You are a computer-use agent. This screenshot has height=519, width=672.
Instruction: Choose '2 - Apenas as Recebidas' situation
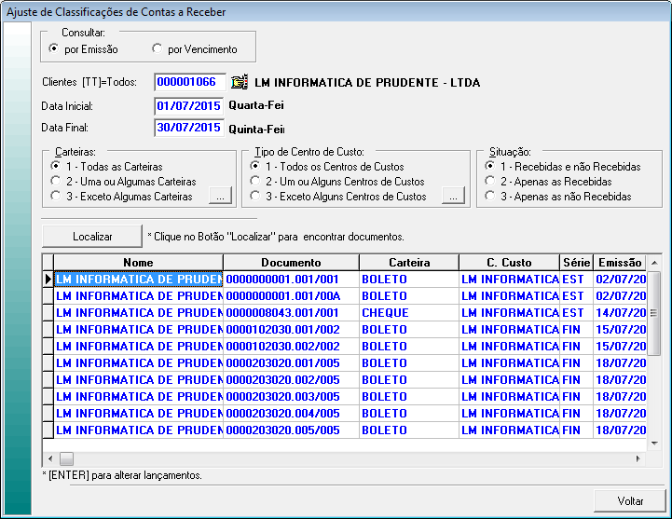(x=490, y=181)
